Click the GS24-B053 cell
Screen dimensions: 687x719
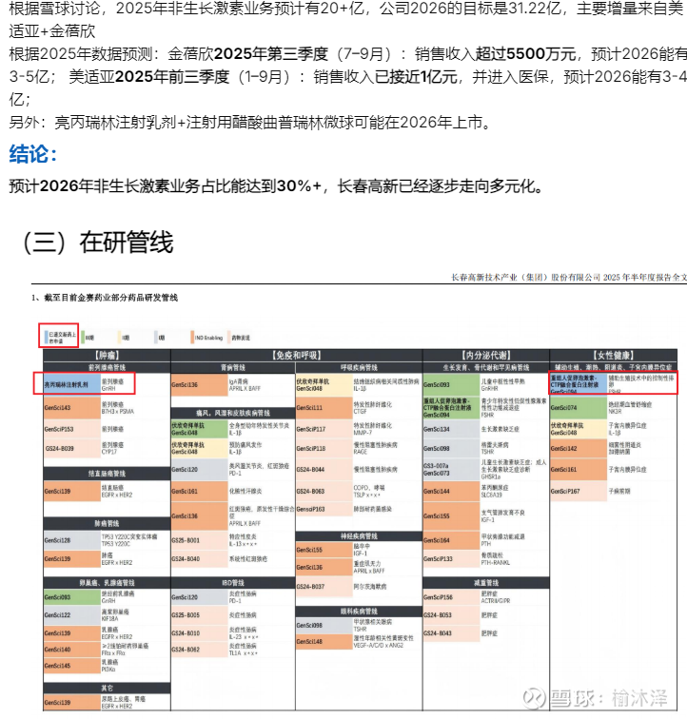[x=451, y=615]
